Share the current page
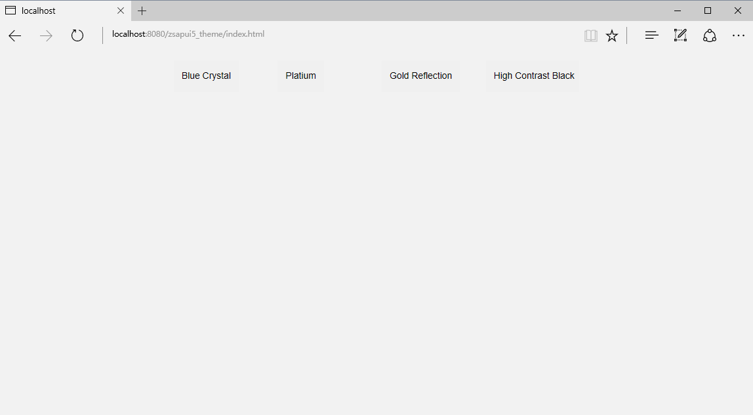 709,35
